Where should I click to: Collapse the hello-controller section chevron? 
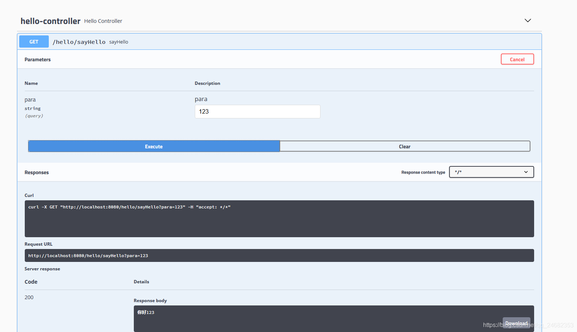(527, 21)
